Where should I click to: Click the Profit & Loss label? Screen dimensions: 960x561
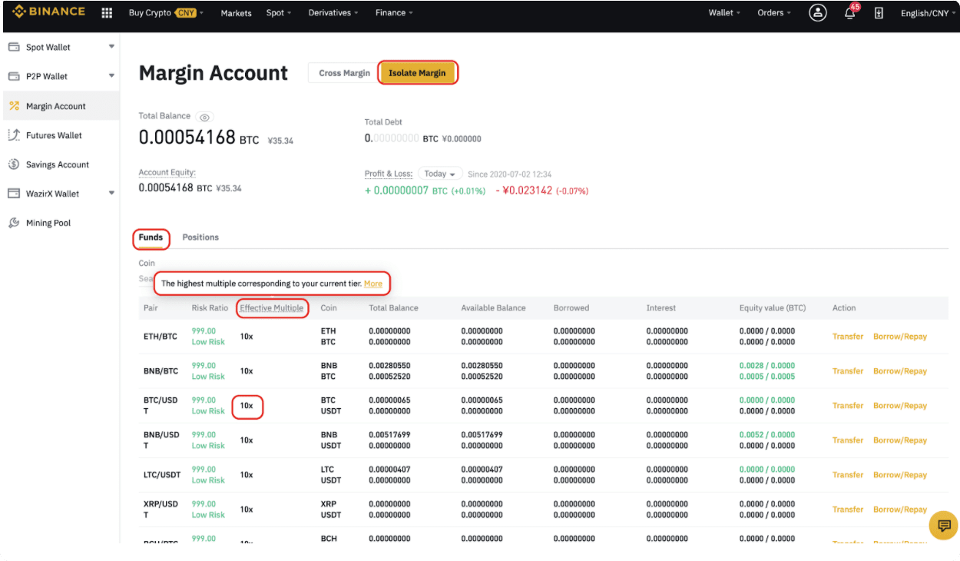[x=389, y=174]
